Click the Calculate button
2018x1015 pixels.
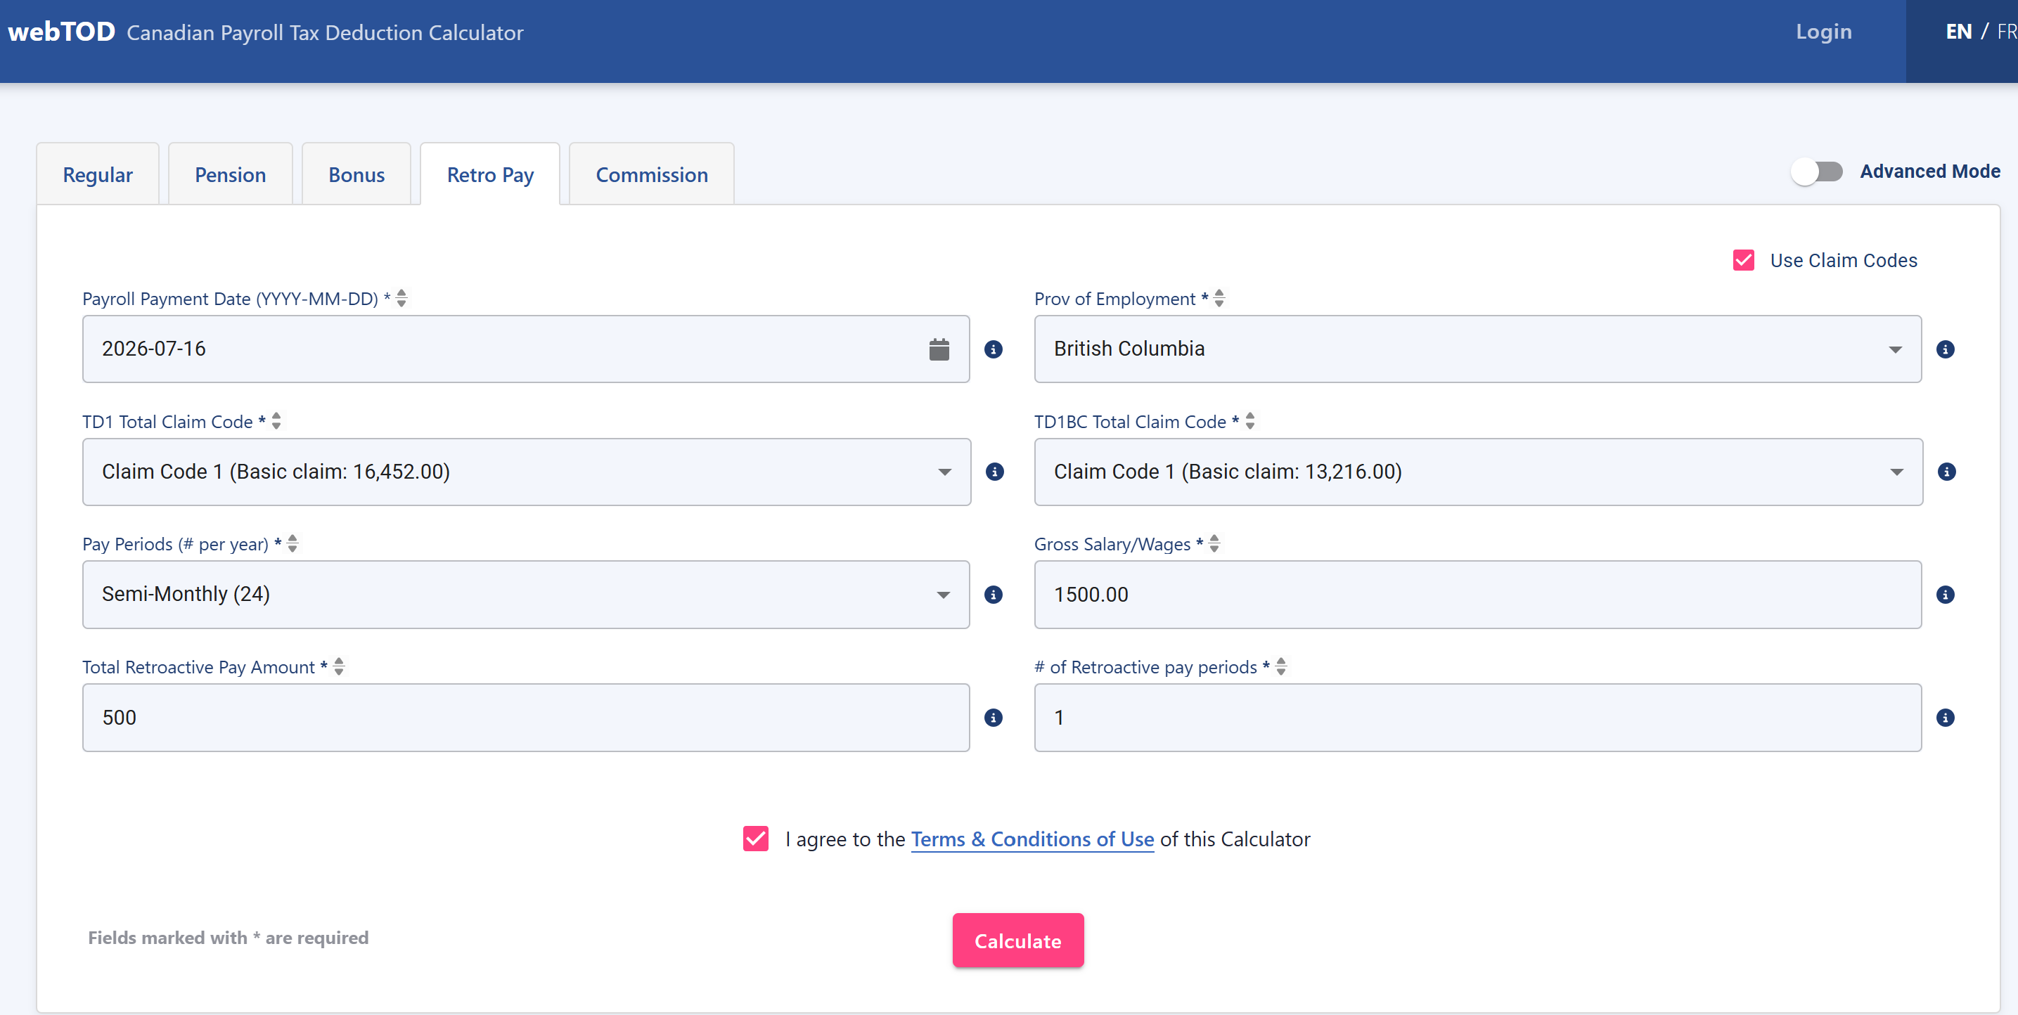pos(1017,940)
